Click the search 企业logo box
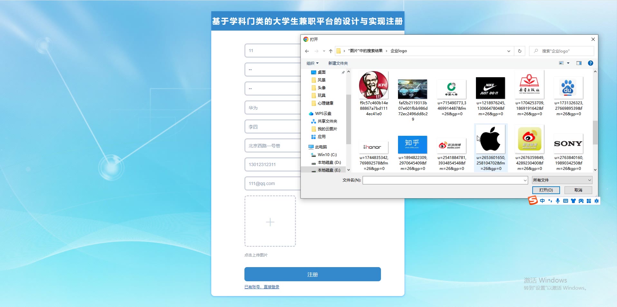Screen dimensions: 617x307 pos(562,51)
